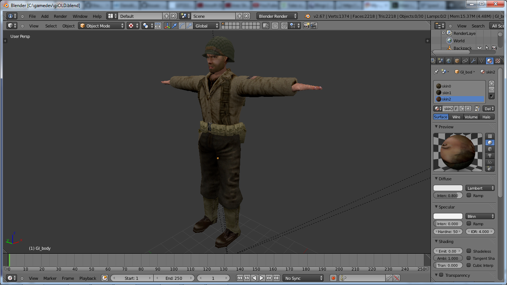Open the Render menu
The height and width of the screenshot is (285, 507).
tap(60, 16)
